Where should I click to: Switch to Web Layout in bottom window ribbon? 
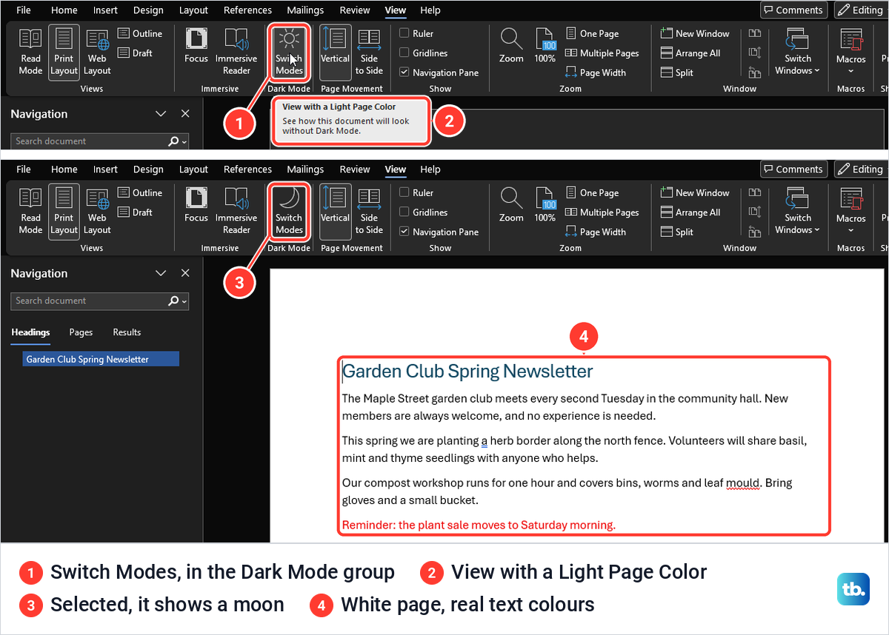coord(97,211)
